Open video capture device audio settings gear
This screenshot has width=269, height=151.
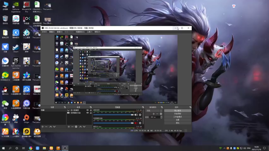[x=140, y=123]
